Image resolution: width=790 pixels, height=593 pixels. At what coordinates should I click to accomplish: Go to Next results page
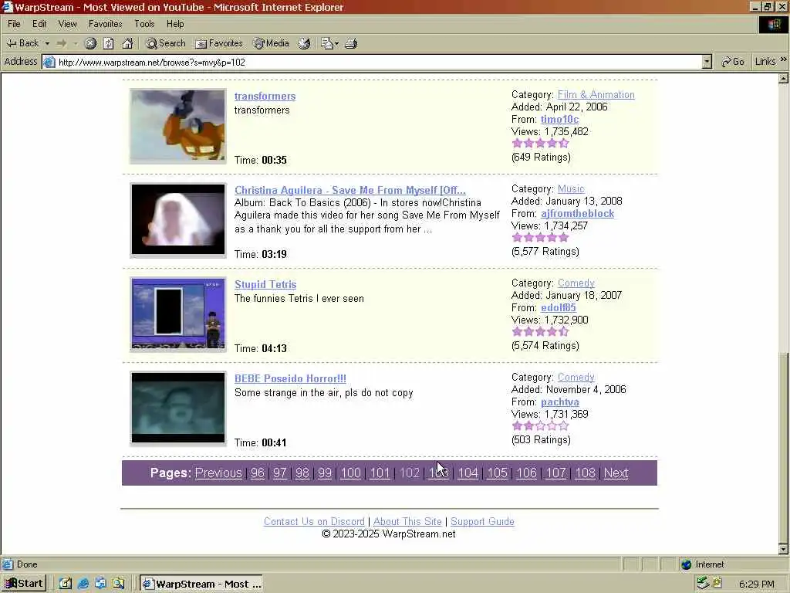pos(616,473)
